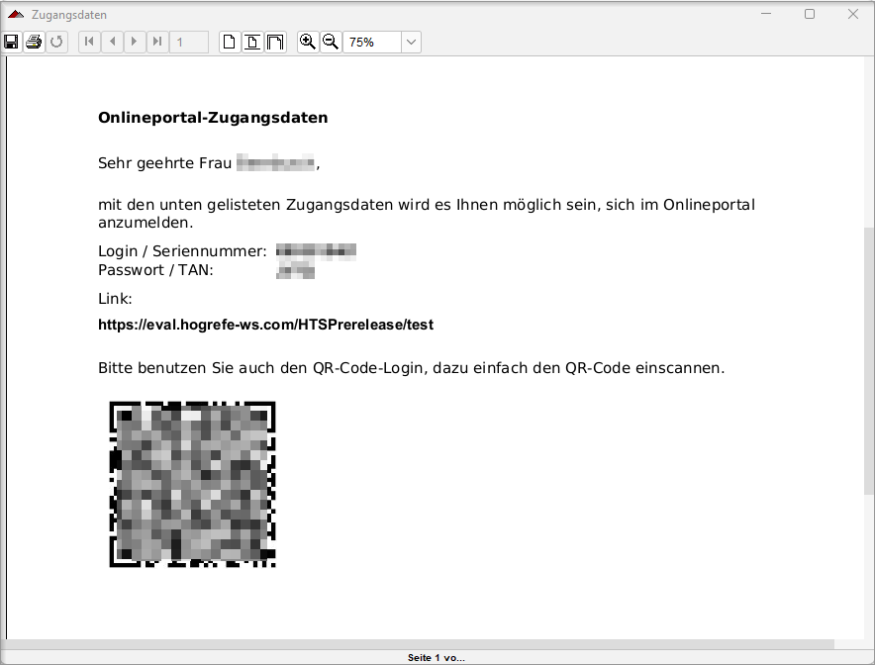Viewport: 875px width, 665px height.
Task: Switch to multi-page view
Action: [x=275, y=42]
